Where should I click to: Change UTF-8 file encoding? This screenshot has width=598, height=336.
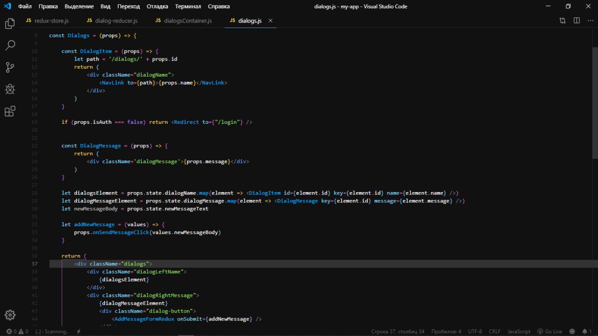pyautogui.click(x=475, y=331)
